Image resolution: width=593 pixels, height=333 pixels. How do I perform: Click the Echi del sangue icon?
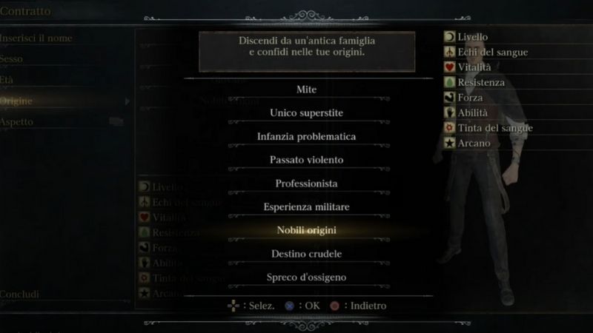[x=449, y=52]
